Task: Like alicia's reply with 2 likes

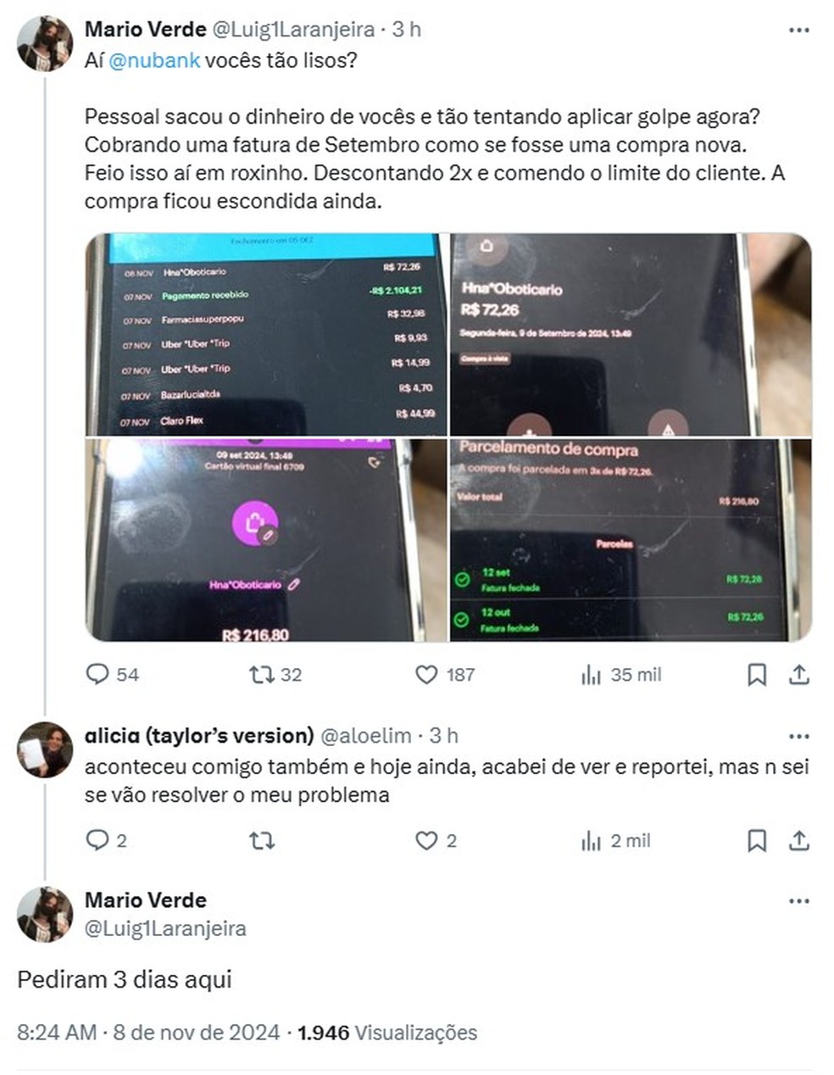Action: pyautogui.click(x=436, y=841)
